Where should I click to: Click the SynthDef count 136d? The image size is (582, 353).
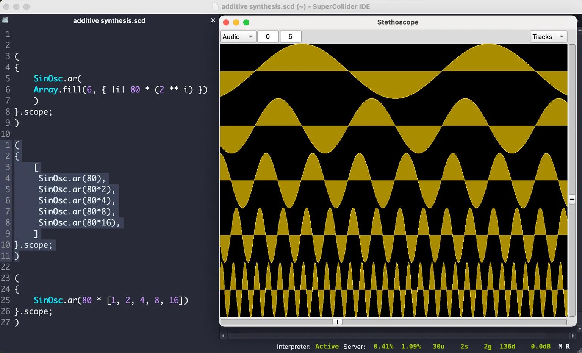click(507, 346)
